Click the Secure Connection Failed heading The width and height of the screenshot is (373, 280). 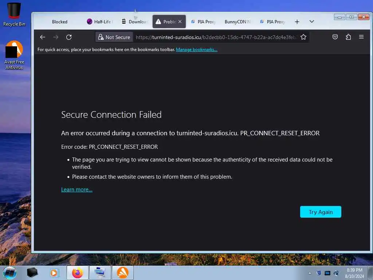click(111, 114)
